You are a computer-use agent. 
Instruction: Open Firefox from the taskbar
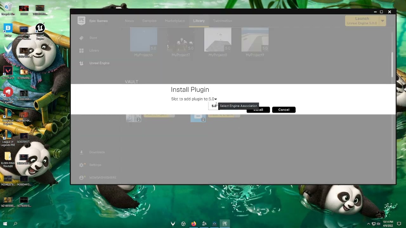tap(193, 224)
